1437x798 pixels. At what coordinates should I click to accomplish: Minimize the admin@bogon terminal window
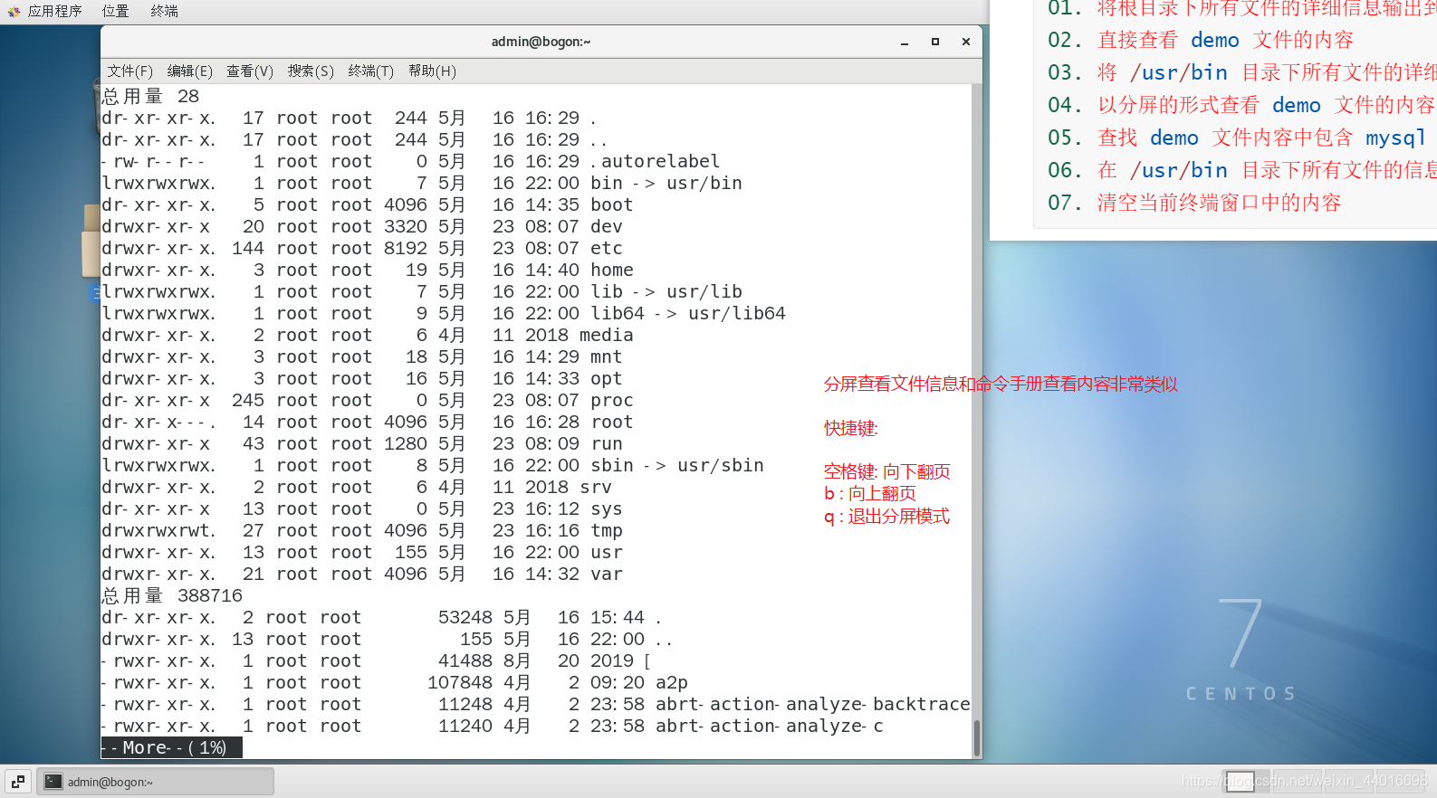904,42
